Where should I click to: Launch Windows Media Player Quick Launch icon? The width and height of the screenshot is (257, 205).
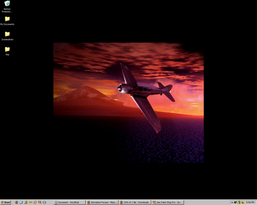pyautogui.click(x=44, y=202)
